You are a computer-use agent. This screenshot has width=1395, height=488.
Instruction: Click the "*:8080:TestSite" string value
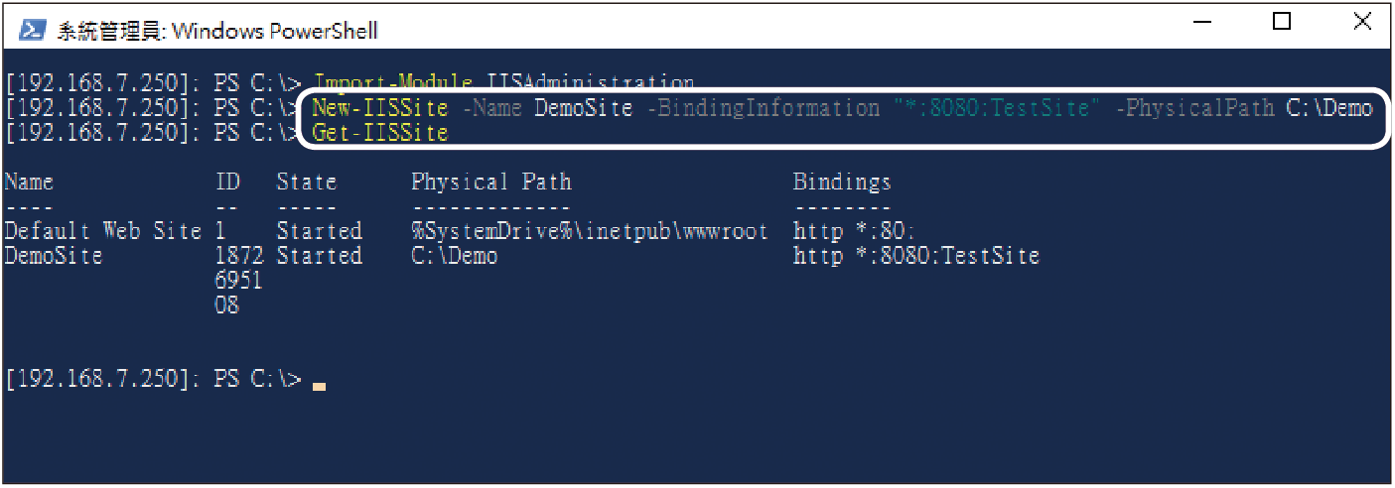point(996,108)
